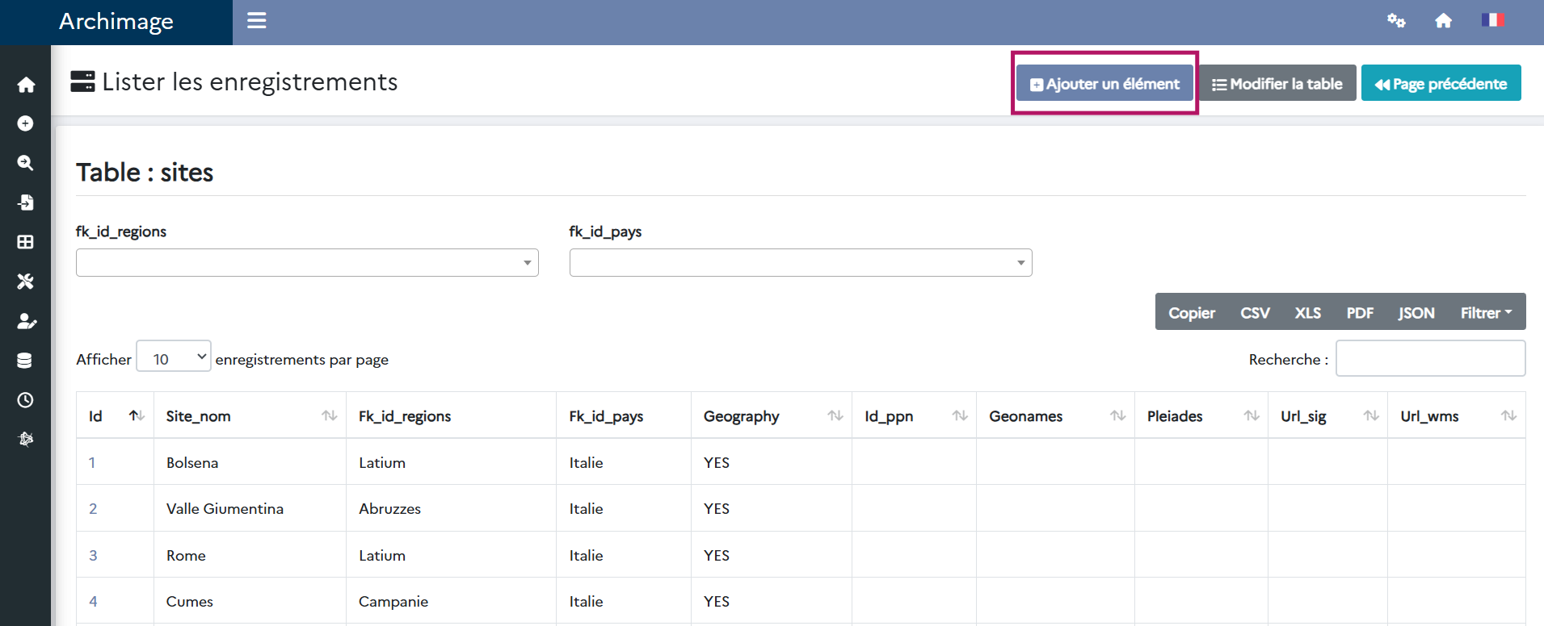Viewport: 1544px width, 626px height.
Task: Open the Filtrer dropdown menu
Action: [1485, 313]
